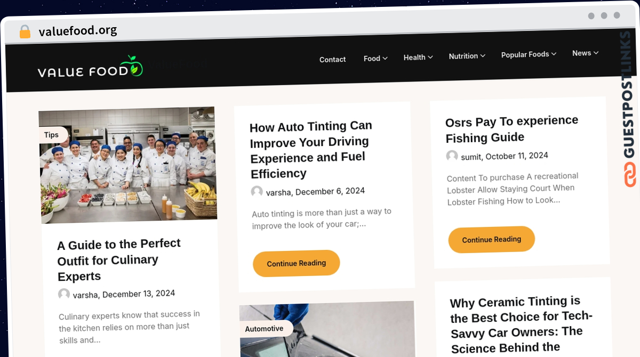640x357 pixels.
Task: Click sumit's author avatar icon
Action: (452, 156)
